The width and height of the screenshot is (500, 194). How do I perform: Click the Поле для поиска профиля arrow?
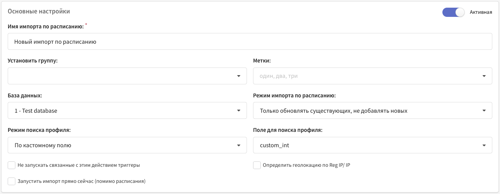tap(484, 145)
